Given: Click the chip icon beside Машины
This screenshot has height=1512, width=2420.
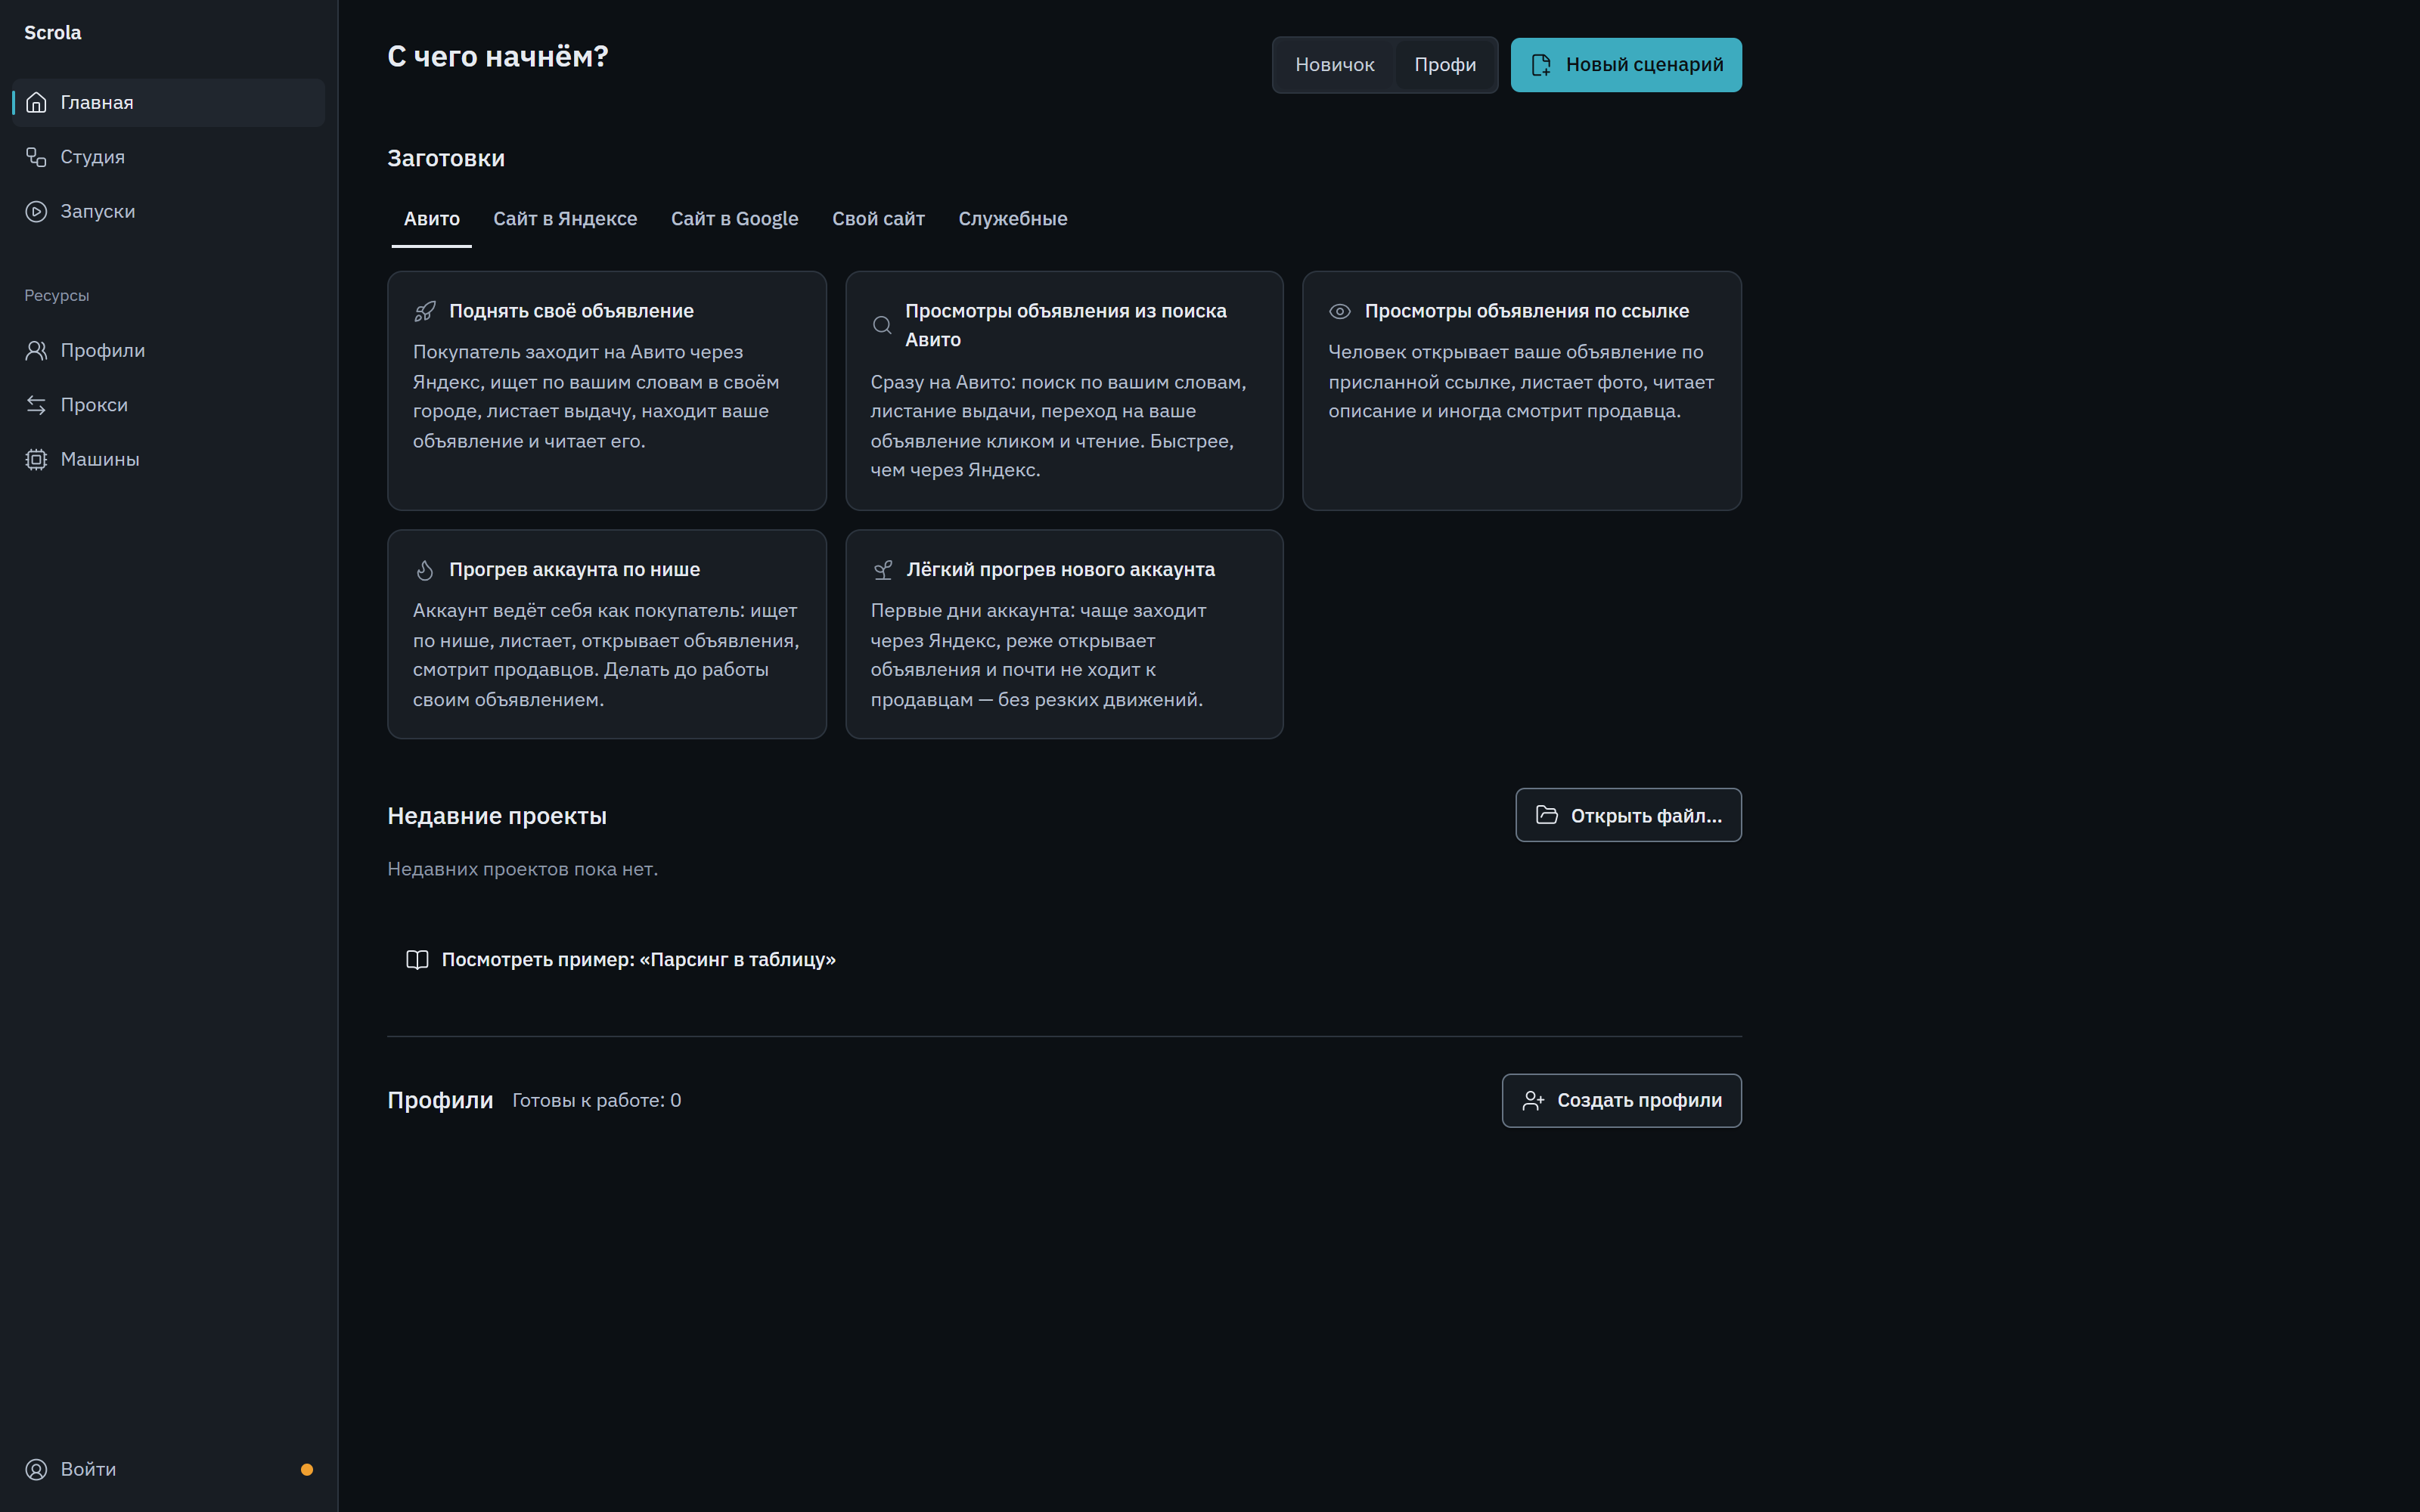Looking at the screenshot, I should click(36, 459).
